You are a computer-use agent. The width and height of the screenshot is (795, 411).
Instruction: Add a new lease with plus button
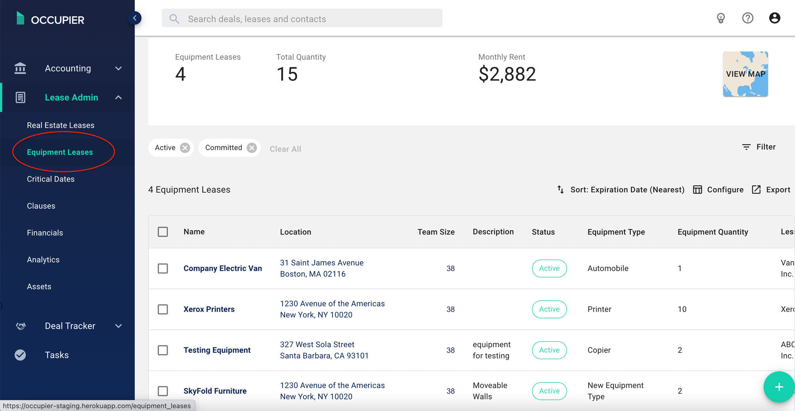coord(779,387)
